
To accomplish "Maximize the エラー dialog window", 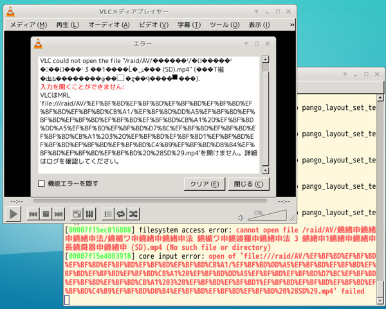I will point(257,44).
